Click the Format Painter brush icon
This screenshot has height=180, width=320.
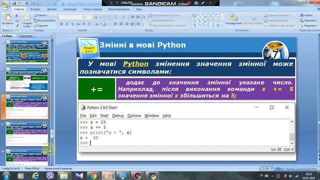pos(16,25)
